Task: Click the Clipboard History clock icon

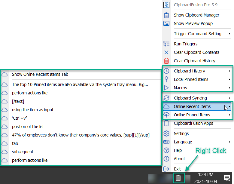Action: pos(166,71)
